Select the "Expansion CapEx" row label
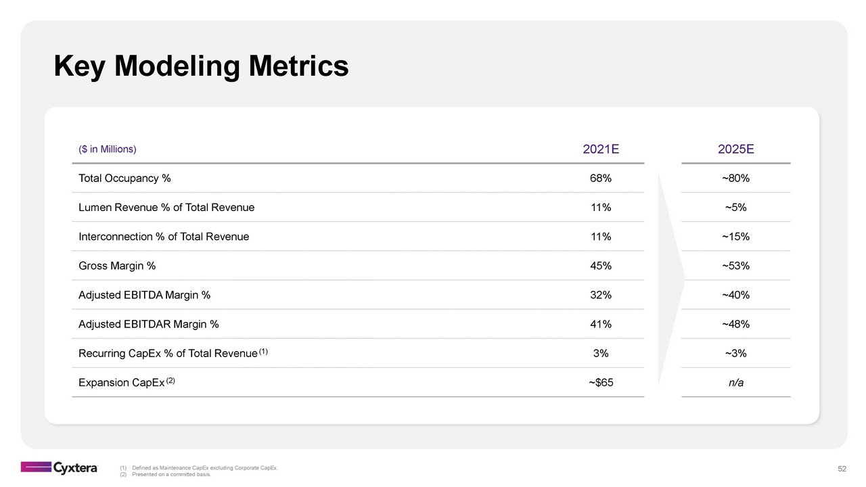Image resolution: width=866 pixels, height=487 pixels. pos(122,383)
